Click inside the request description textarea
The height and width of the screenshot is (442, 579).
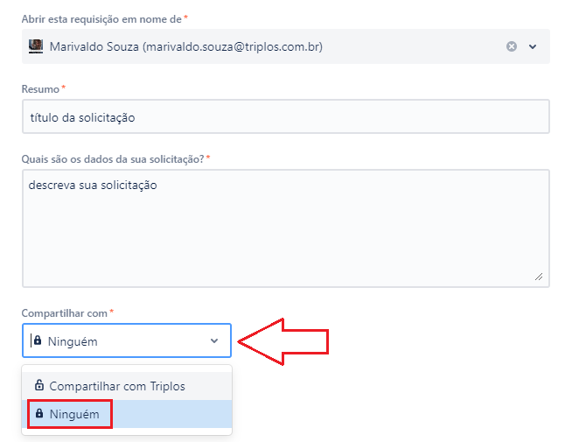coord(286,228)
